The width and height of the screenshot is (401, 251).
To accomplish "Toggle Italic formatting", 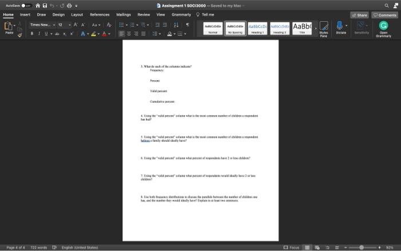I will (x=39, y=34).
